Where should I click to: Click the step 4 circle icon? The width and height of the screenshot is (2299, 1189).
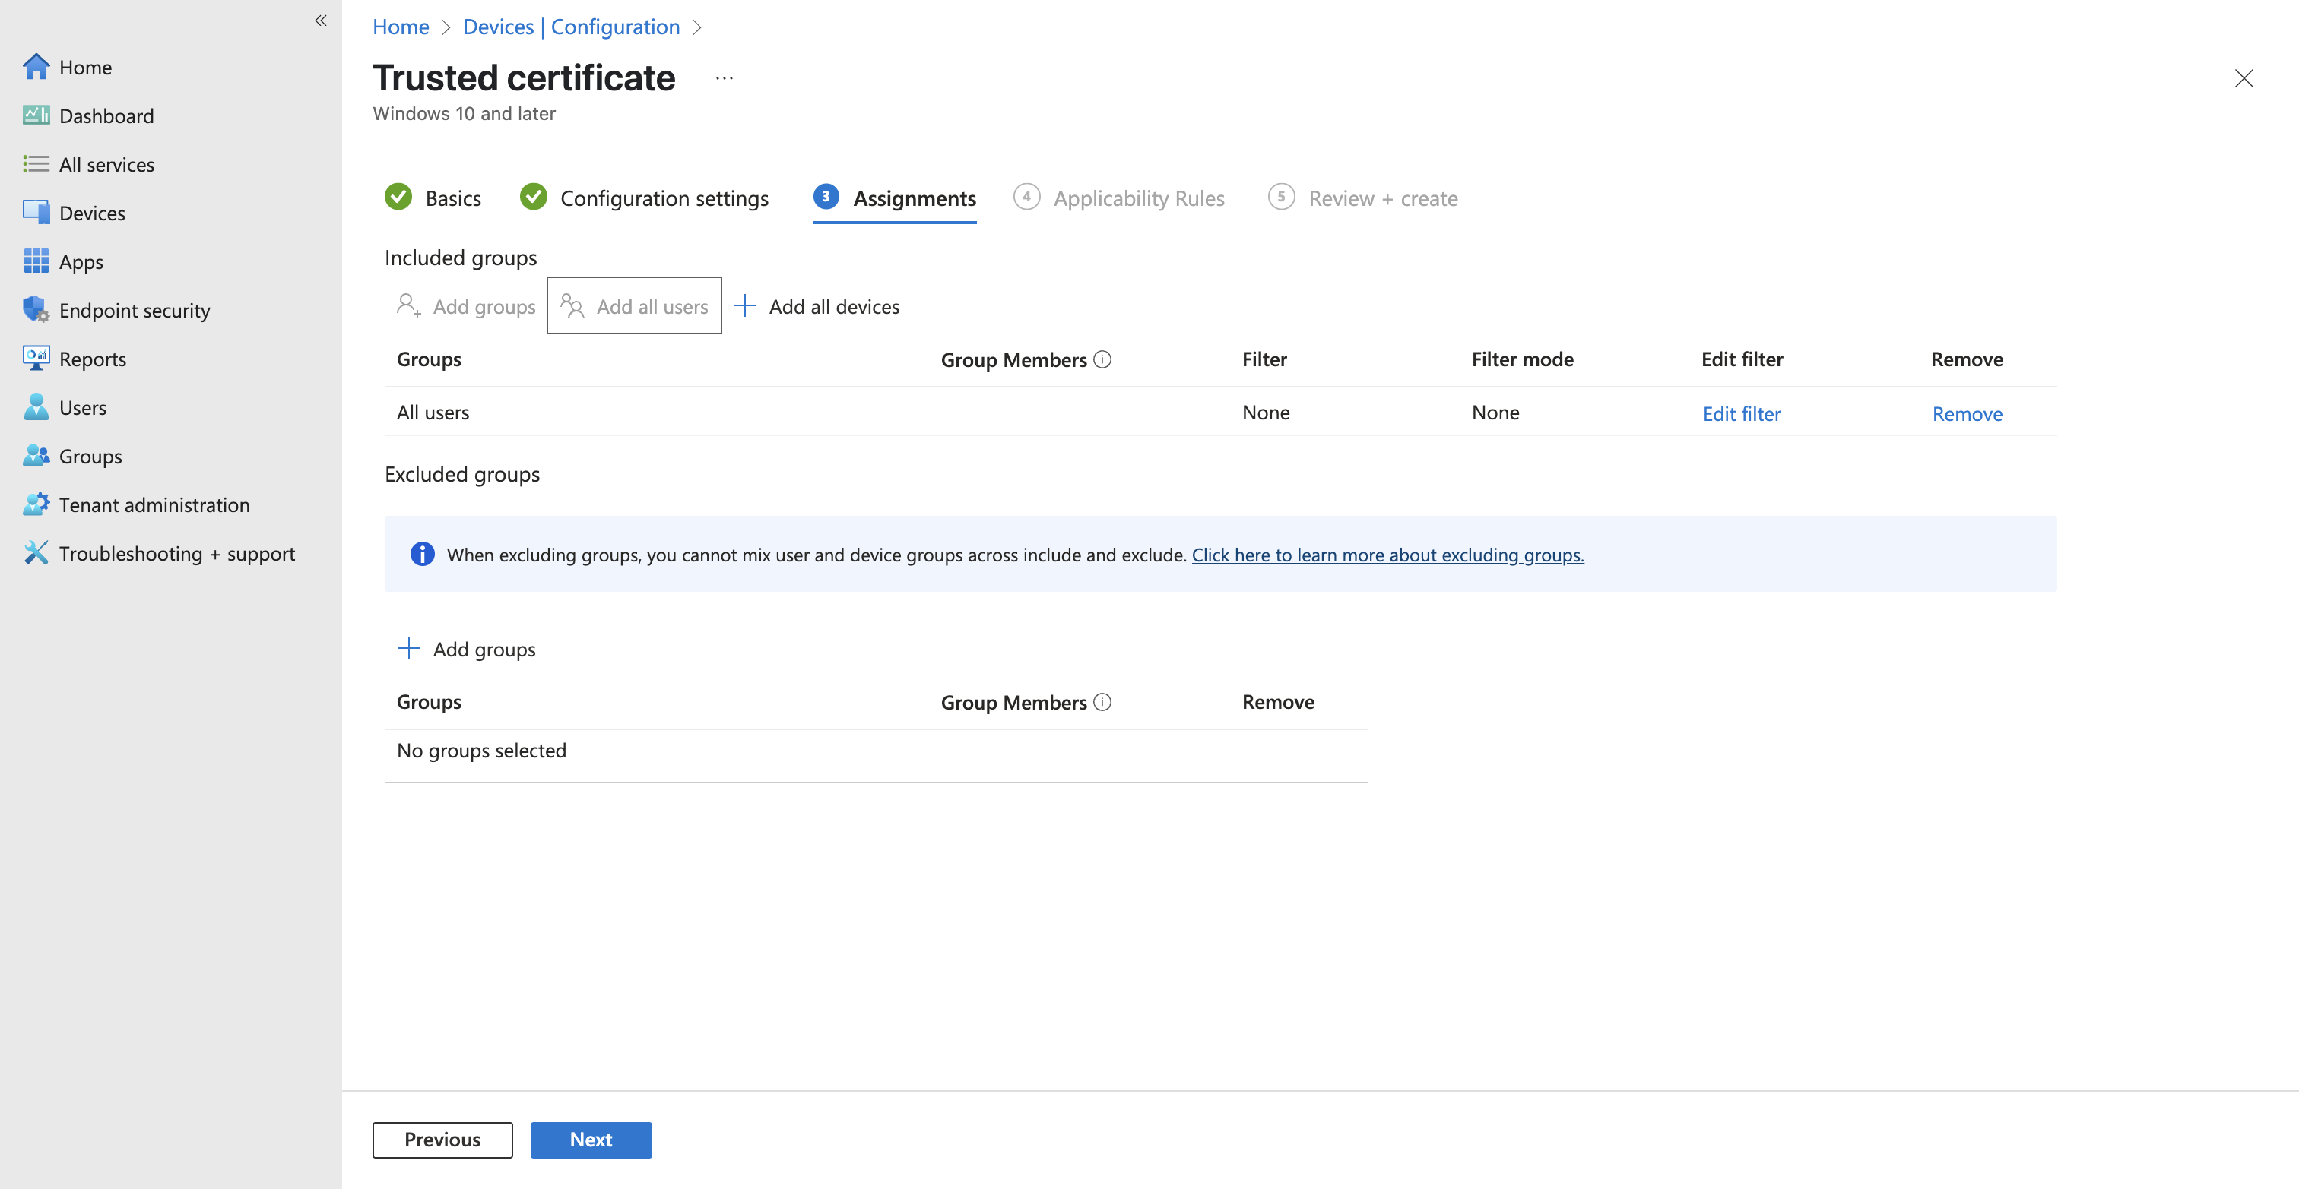[1026, 196]
